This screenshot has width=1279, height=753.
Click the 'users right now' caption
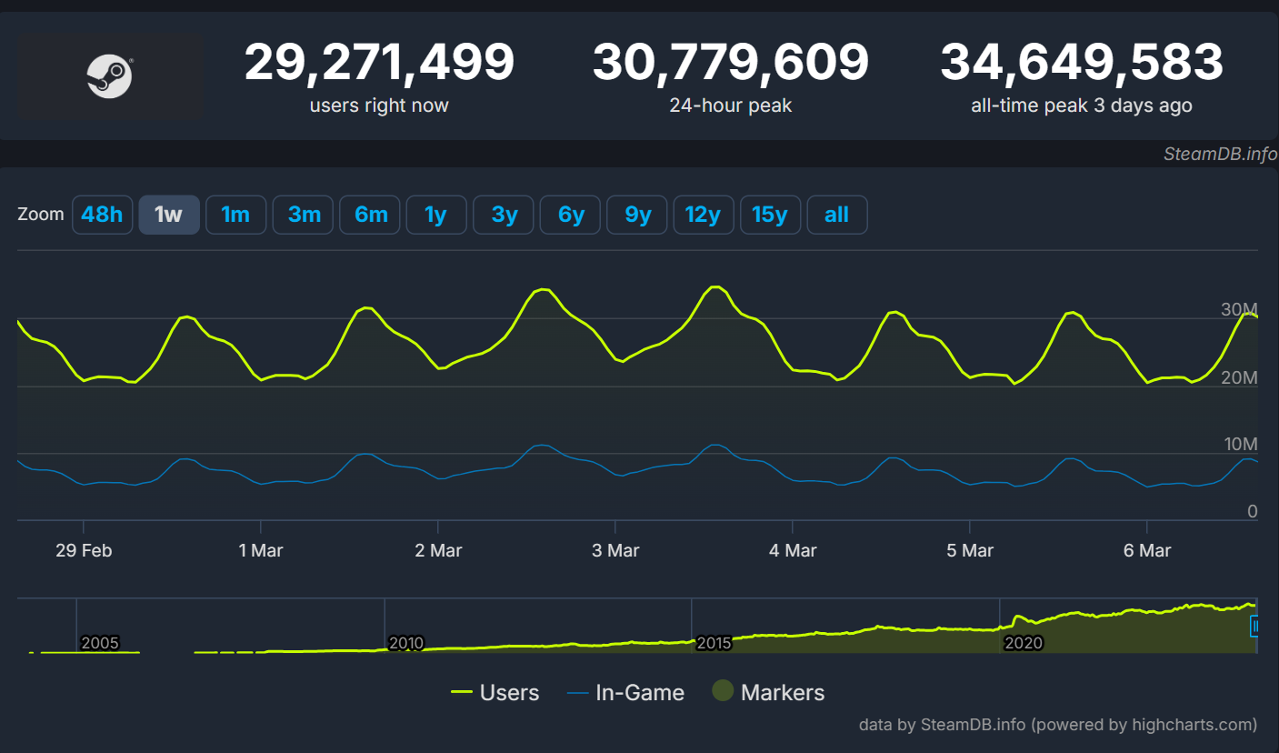click(x=379, y=105)
